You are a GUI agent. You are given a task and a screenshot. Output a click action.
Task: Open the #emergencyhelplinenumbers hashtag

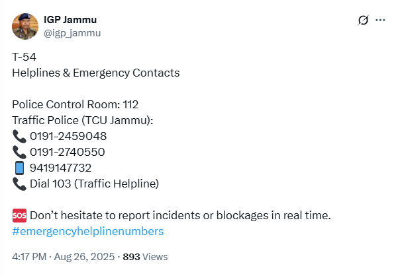pyautogui.click(x=88, y=231)
